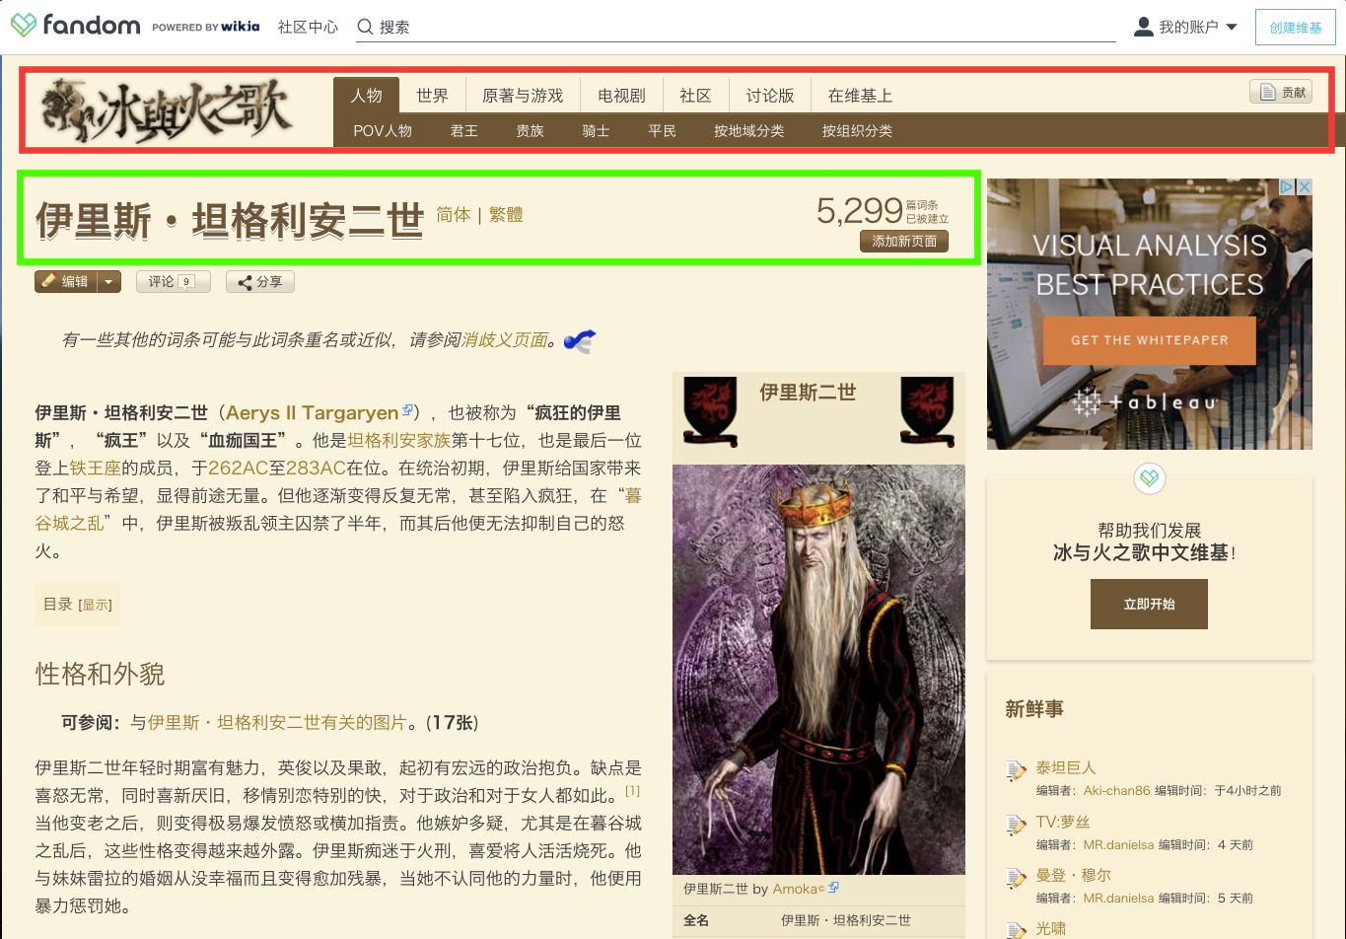This screenshot has height=939, width=1346.
Task: Click the 冰與火之歌 wiki logo
Action: (x=166, y=110)
